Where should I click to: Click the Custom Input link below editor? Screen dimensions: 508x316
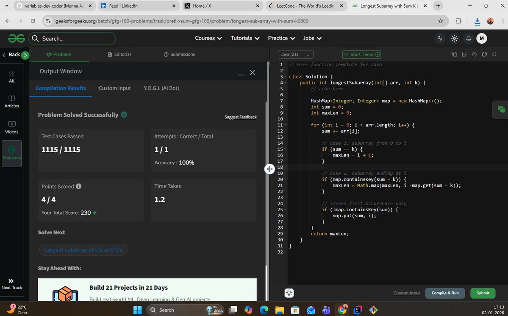click(407, 293)
